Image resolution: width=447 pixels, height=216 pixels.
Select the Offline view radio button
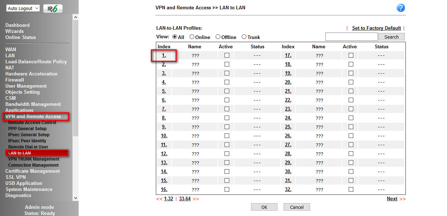[218, 37]
